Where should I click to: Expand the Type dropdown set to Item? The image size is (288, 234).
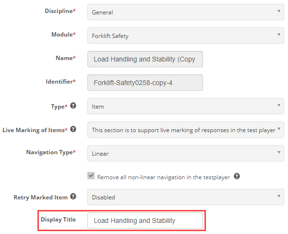(x=185, y=106)
